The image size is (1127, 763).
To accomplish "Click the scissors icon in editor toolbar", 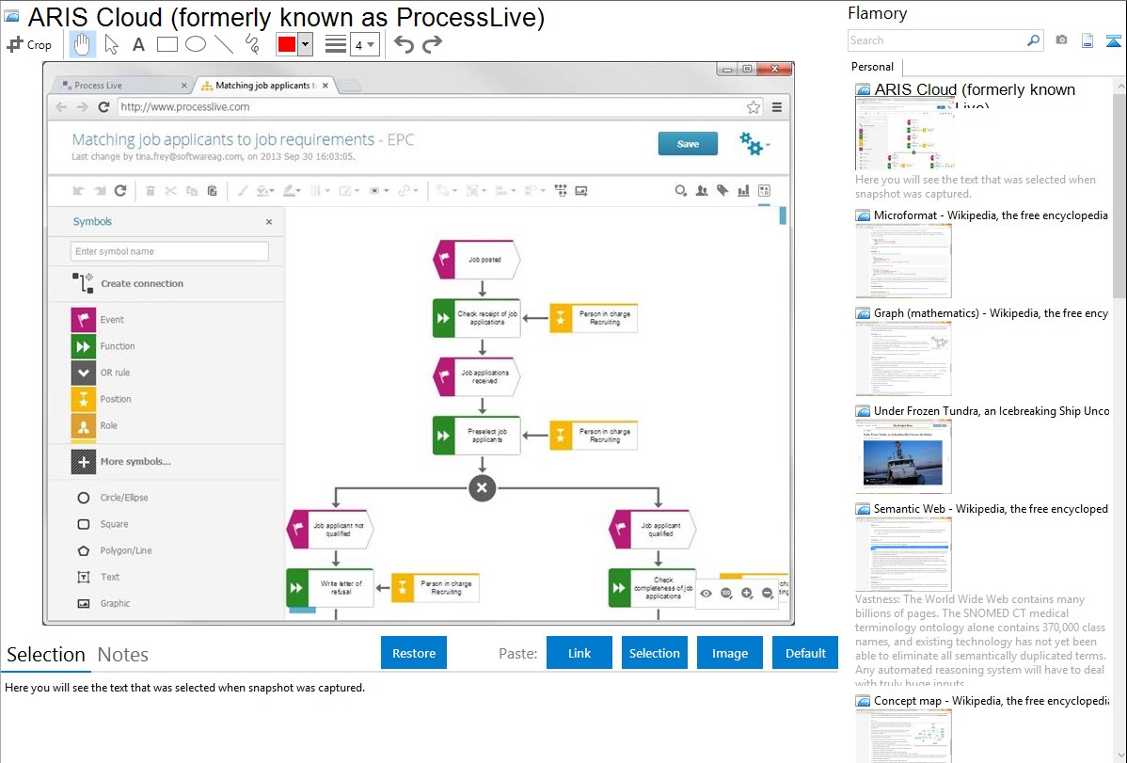I will (170, 191).
